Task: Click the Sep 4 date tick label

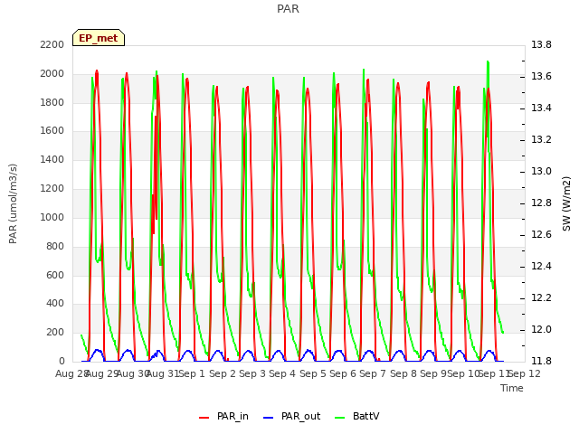Action: coord(282,373)
